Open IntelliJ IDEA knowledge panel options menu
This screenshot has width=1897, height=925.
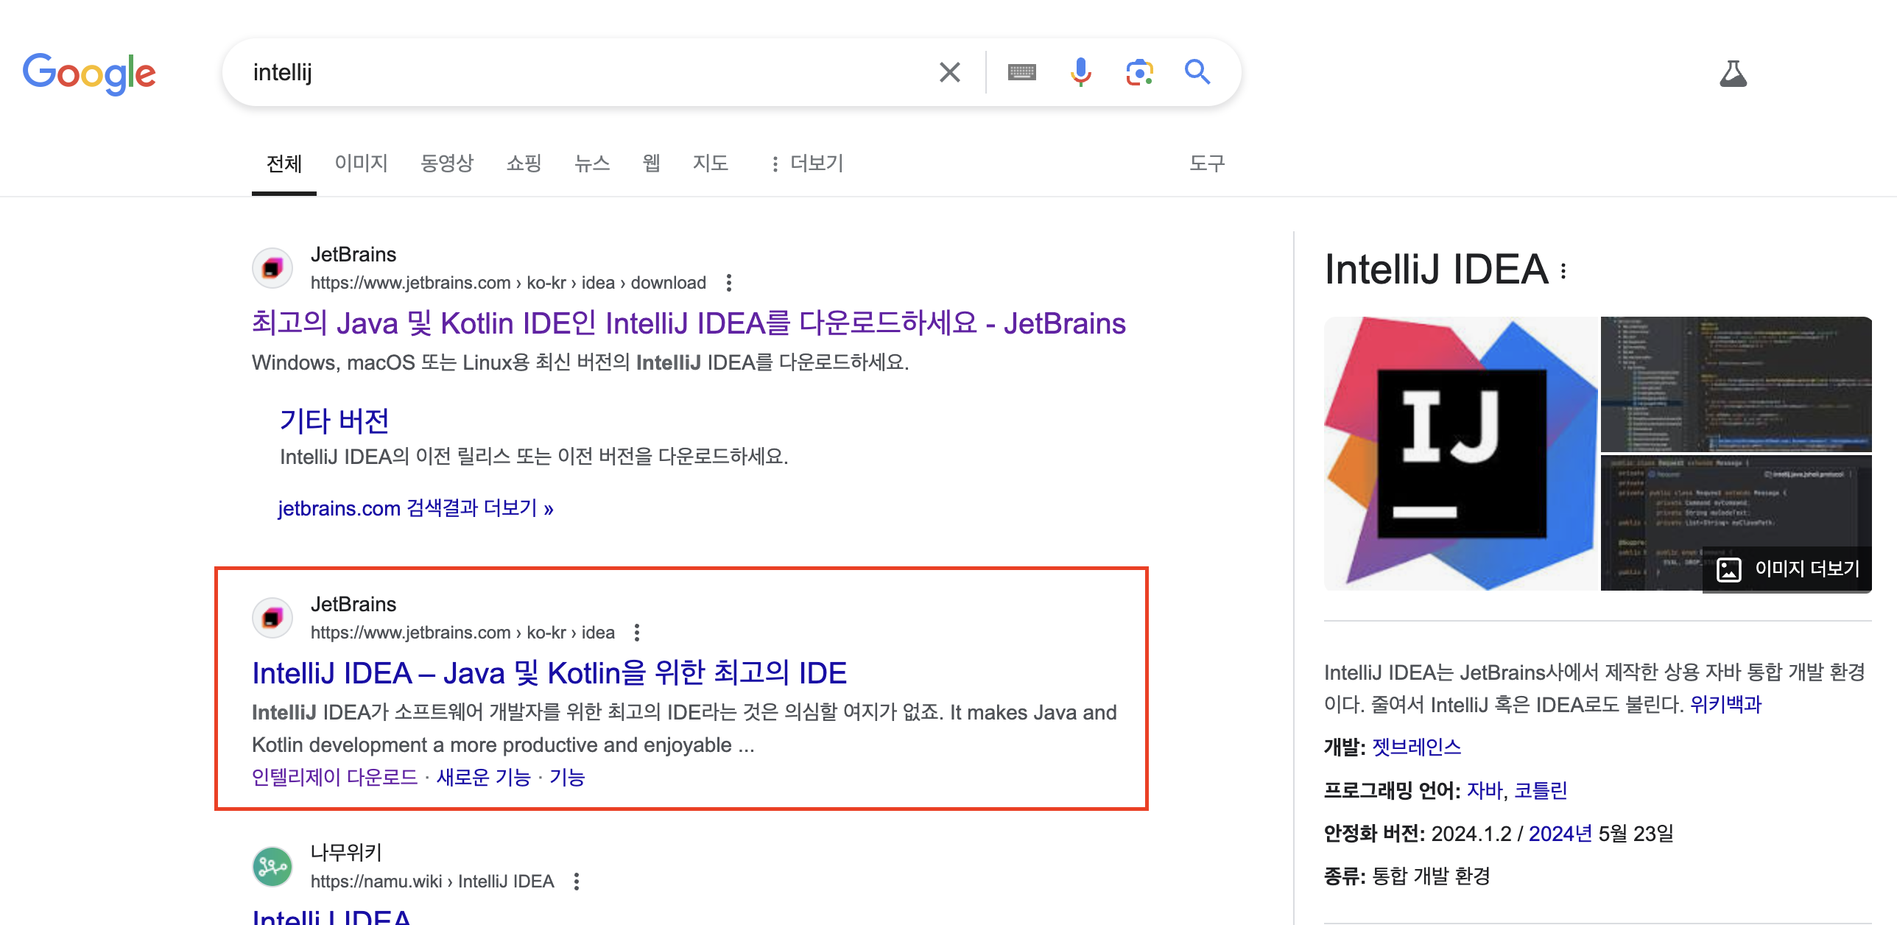click(x=1563, y=271)
